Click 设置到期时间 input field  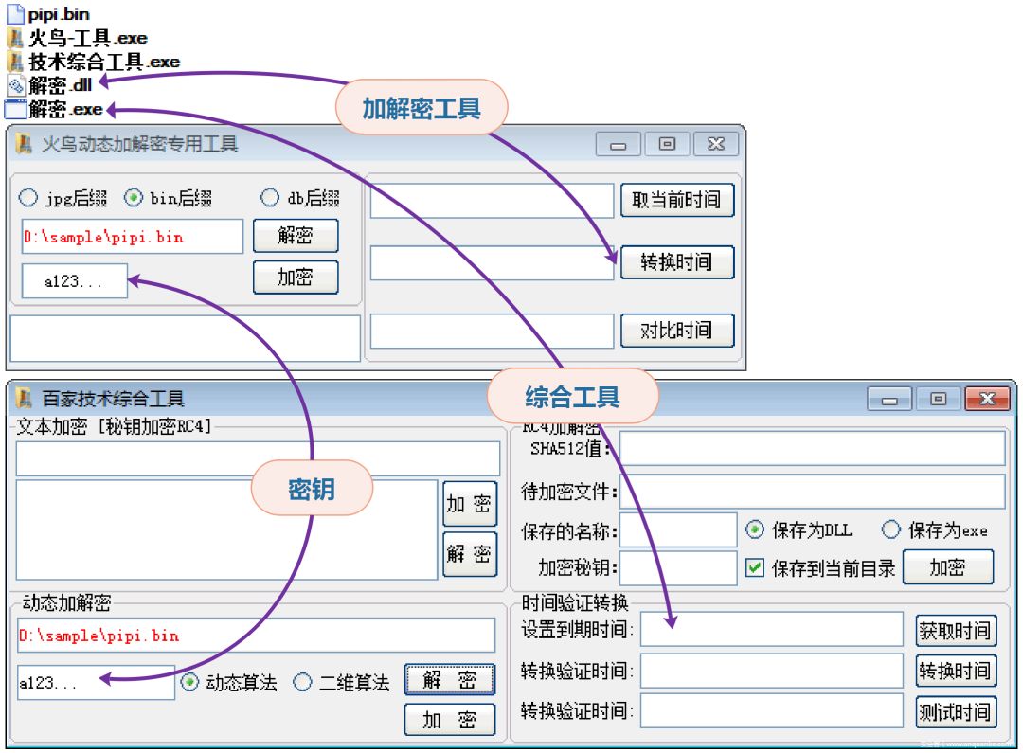click(x=772, y=629)
